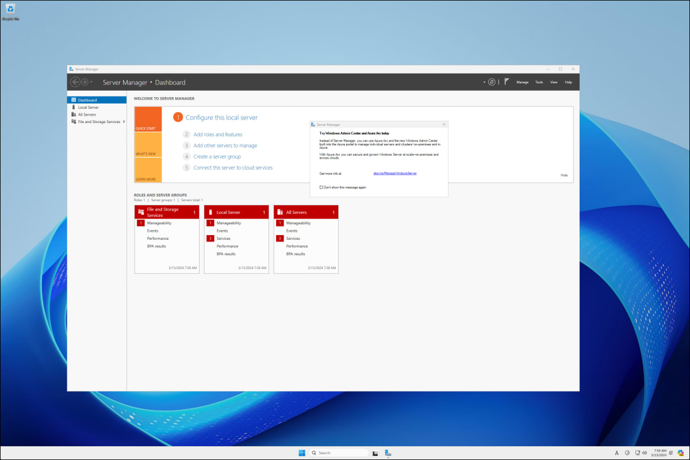The width and height of the screenshot is (690, 460).
Task: Click Server Manager taskbar icon
Action: [x=388, y=453]
